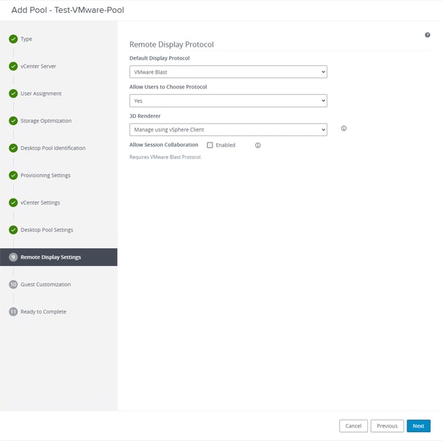The height and width of the screenshot is (441, 442).
Task: Show info for Allow Session Collaboration
Action: coord(257,145)
